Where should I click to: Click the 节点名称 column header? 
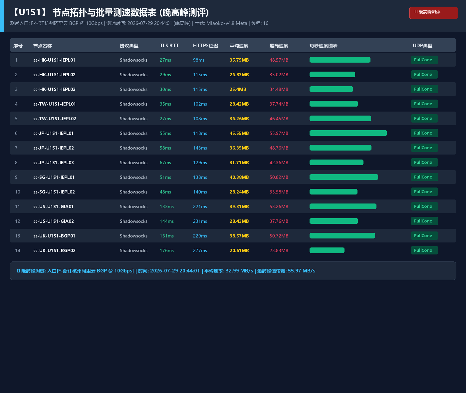[x=43, y=46]
